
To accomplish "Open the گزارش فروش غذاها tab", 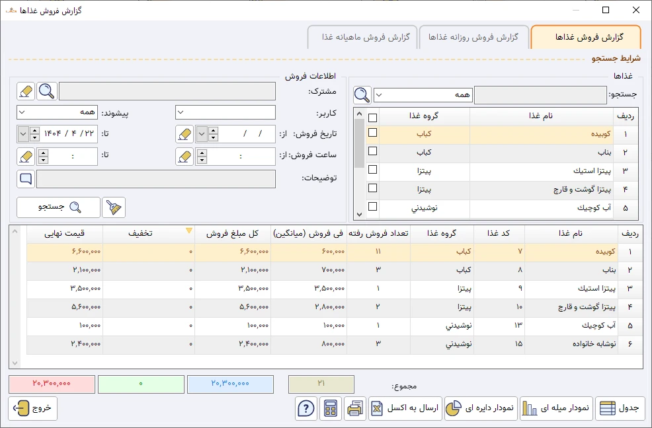I will [x=587, y=38].
